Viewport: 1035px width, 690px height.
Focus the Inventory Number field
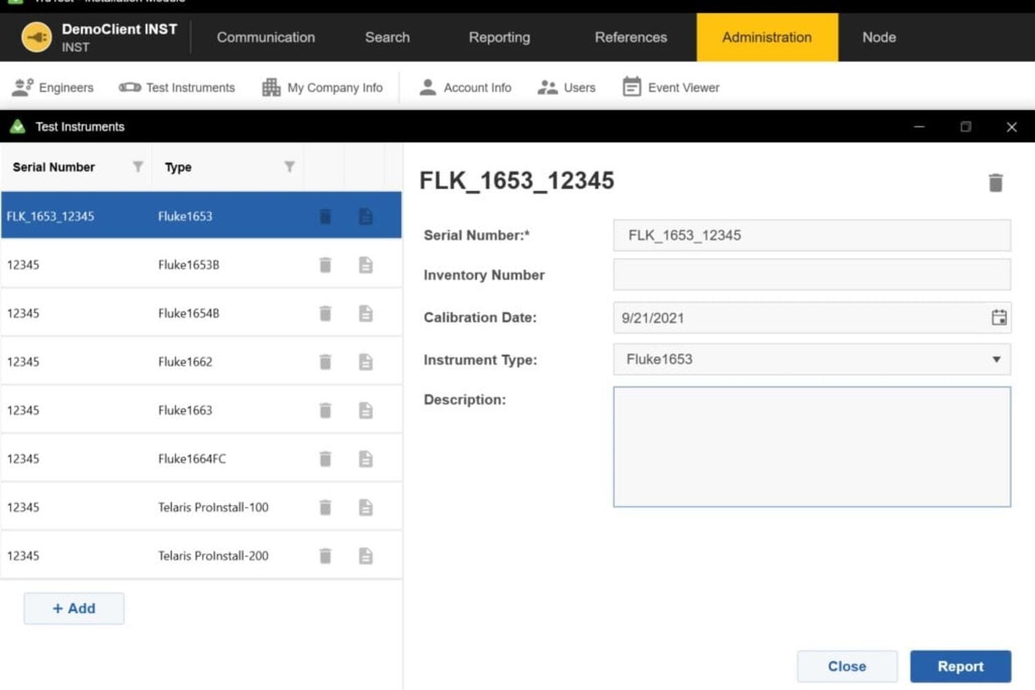pyautogui.click(x=811, y=275)
